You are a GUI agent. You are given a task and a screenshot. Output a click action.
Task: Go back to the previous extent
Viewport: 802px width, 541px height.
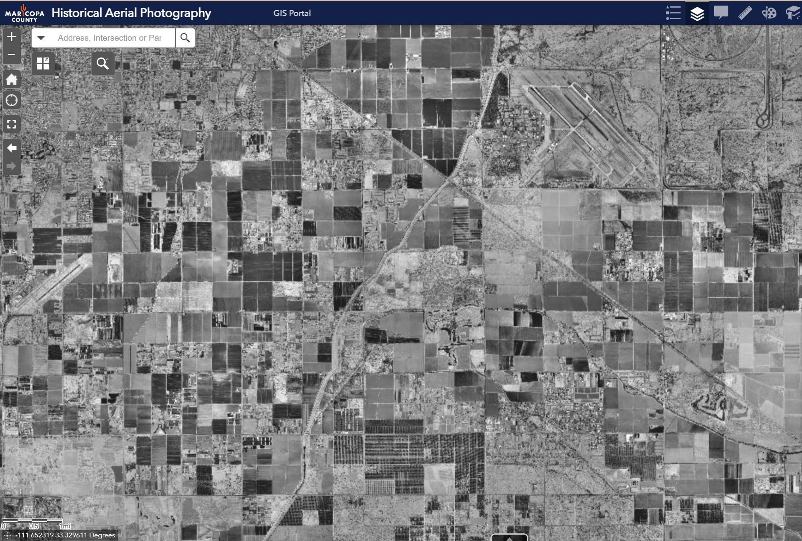pyautogui.click(x=12, y=148)
